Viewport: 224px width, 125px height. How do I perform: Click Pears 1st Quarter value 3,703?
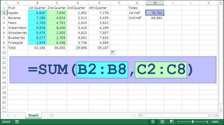[x=37, y=23]
